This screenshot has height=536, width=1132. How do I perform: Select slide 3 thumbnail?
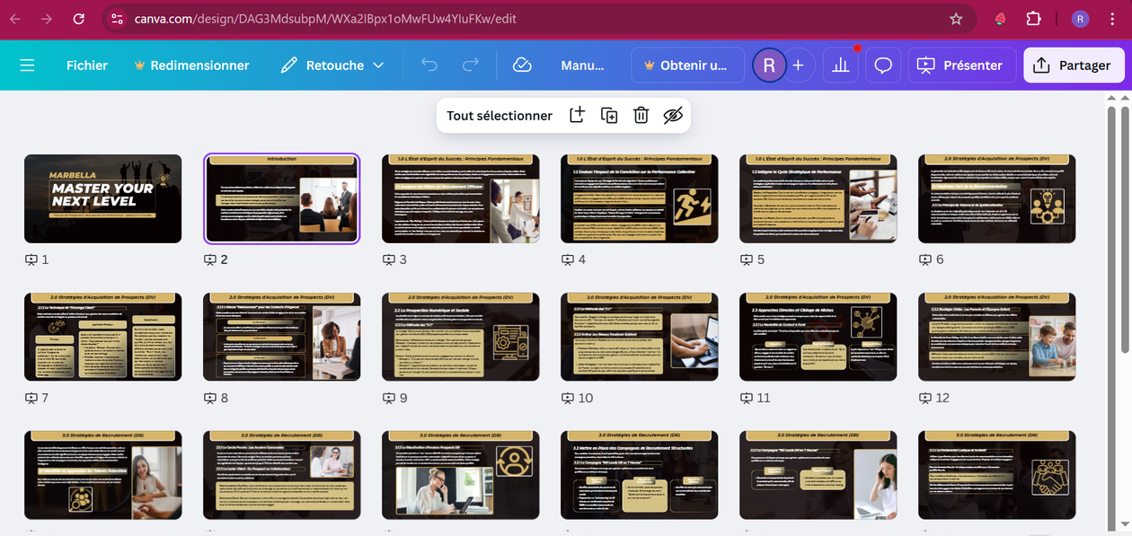point(461,198)
